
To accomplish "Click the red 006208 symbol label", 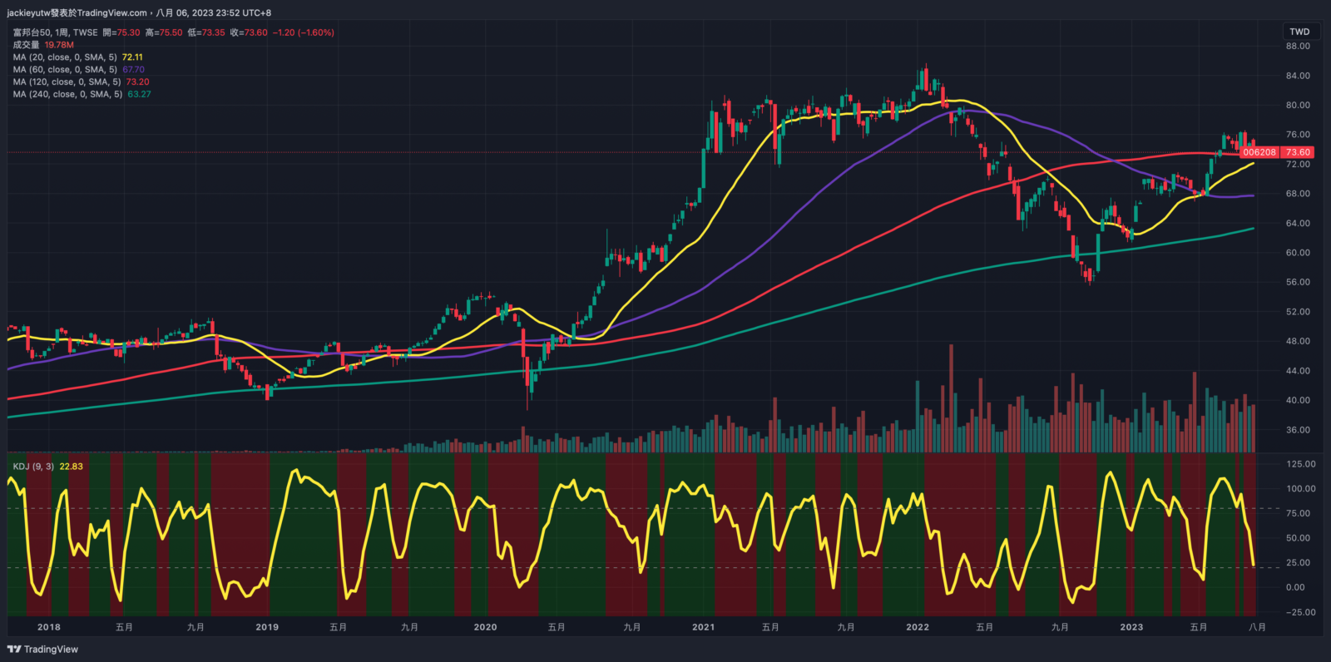I will click(1259, 152).
